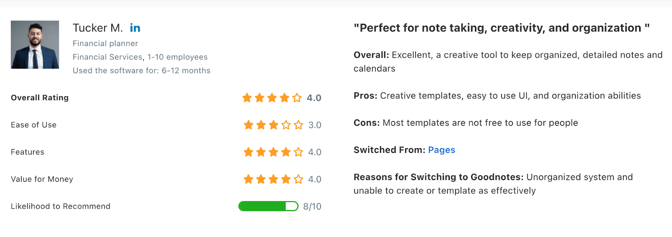This screenshot has width=672, height=237.
Task: Open Tucker M.'s LinkedIn profile icon
Action: coord(135,28)
